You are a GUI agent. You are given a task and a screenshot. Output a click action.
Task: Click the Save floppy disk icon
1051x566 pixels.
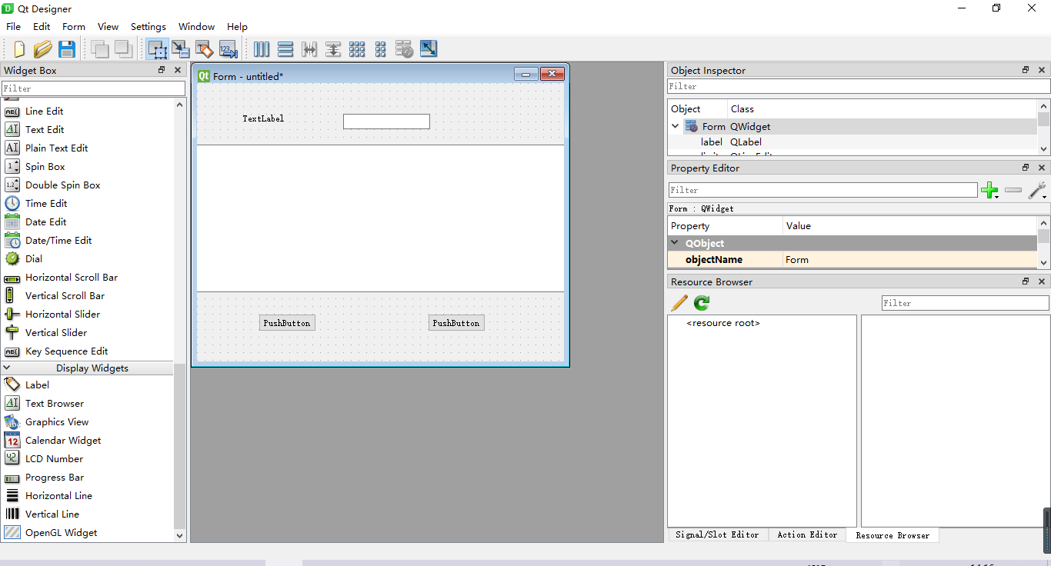67,49
